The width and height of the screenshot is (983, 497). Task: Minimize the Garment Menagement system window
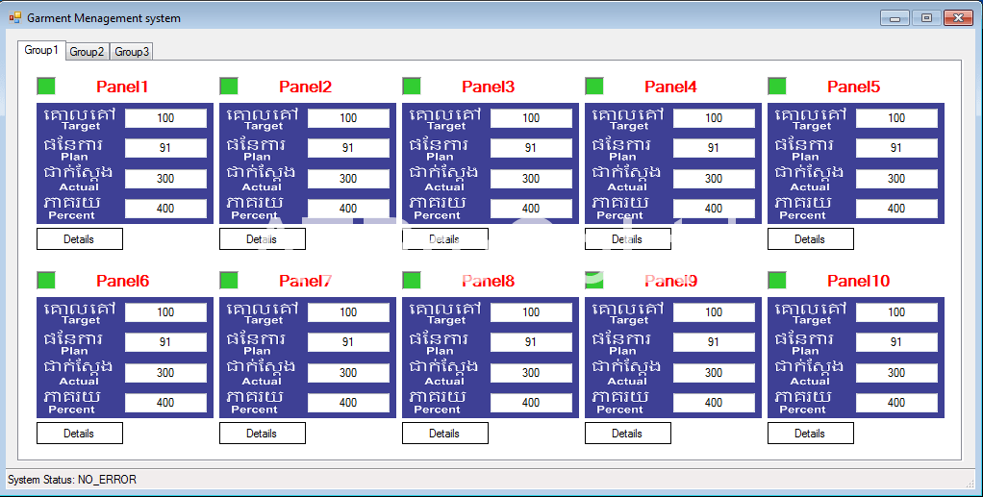click(x=895, y=18)
